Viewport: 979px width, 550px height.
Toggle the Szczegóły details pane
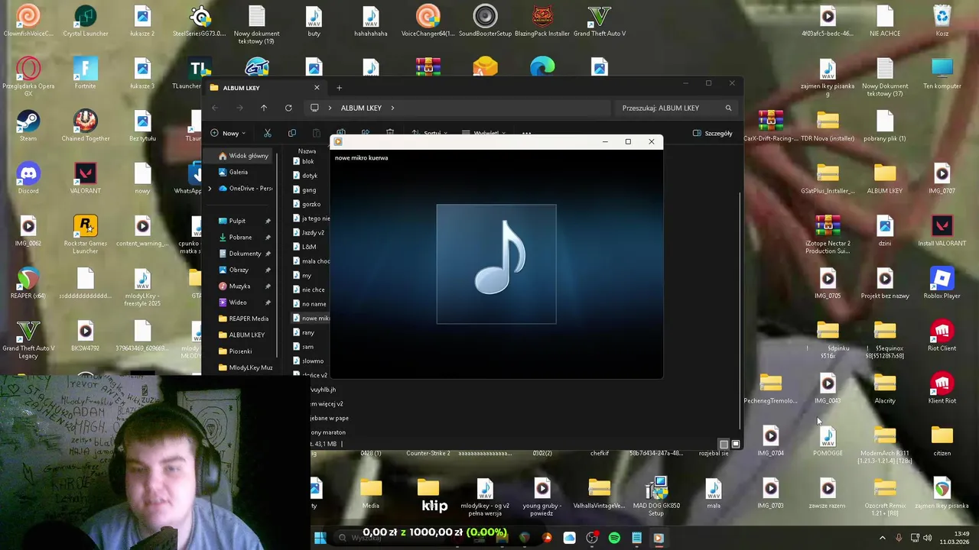pos(712,133)
